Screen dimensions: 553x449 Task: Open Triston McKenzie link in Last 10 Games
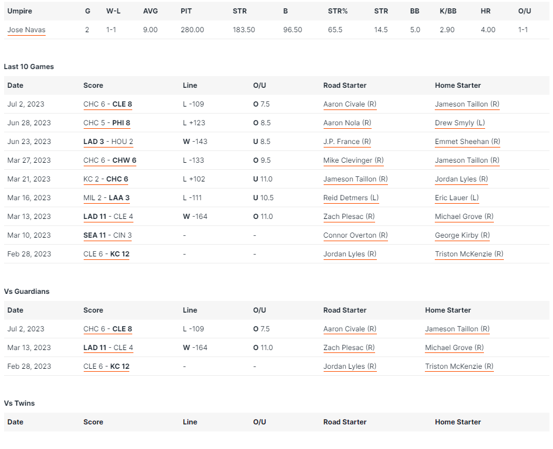coord(469,254)
